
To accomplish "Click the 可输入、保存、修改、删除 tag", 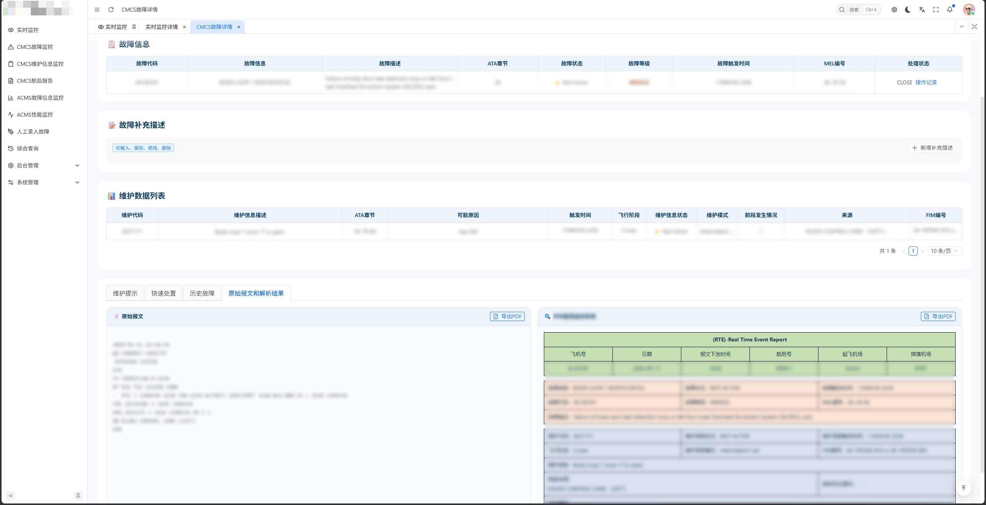I will click(x=143, y=148).
